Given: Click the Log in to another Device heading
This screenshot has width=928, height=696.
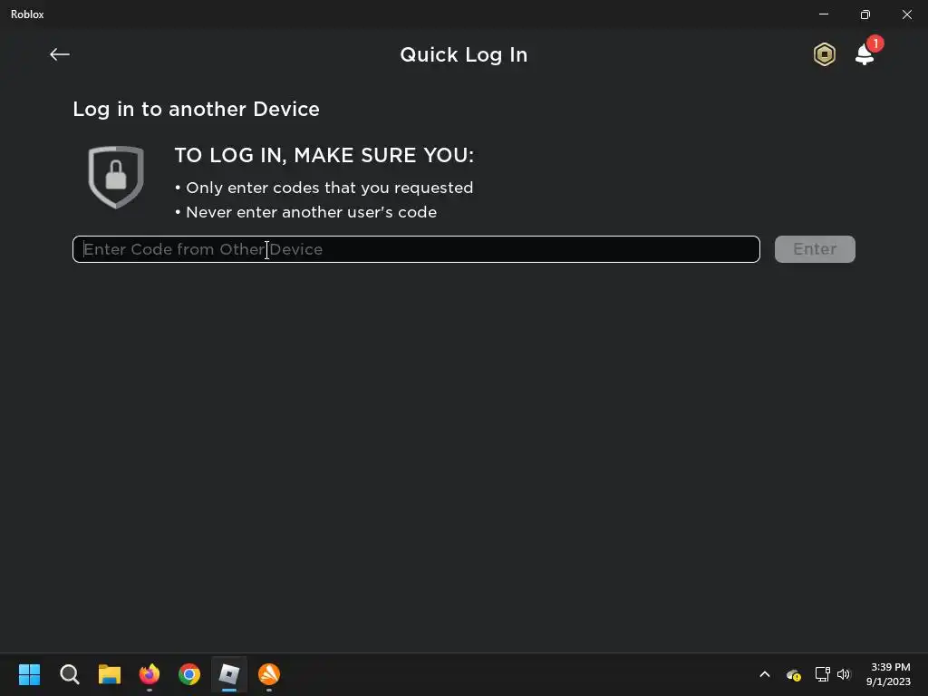Looking at the screenshot, I should tap(196, 110).
